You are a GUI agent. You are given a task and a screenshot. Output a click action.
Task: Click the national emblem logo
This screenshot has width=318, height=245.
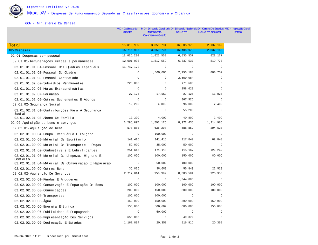click(16, 10)
